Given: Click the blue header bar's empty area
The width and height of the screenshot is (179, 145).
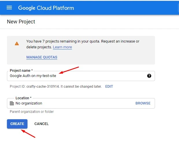Looking at the screenshot, I should coord(127,8).
